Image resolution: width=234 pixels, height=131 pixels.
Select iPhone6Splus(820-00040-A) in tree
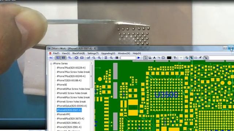tap(72, 106)
